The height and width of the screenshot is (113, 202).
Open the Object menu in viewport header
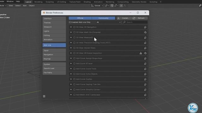tap(32, 6)
